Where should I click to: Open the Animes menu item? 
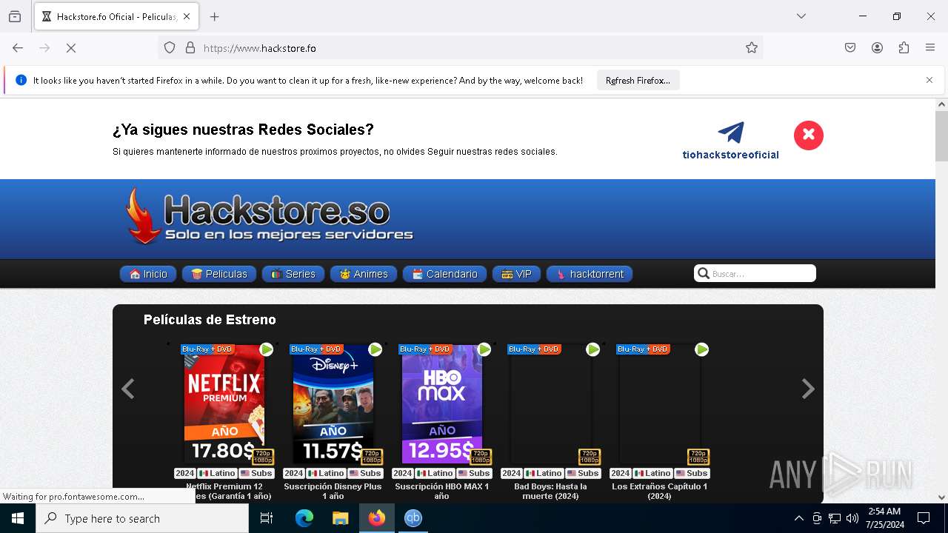click(x=364, y=274)
